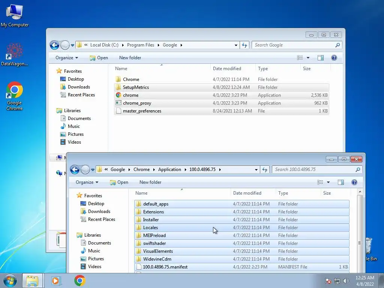Select the master_preferences file
Screen dimensions: 384x288
tap(221, 111)
